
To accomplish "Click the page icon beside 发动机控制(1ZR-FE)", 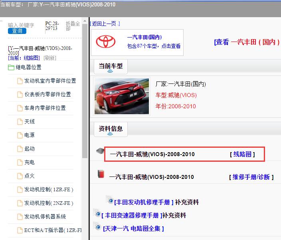I will pos(20,190).
